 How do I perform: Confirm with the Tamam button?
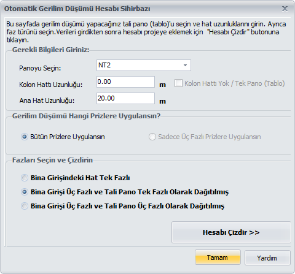[218, 257]
